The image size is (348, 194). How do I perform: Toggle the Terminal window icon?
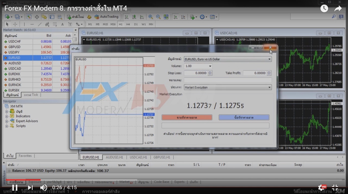click(x=52, y=17)
